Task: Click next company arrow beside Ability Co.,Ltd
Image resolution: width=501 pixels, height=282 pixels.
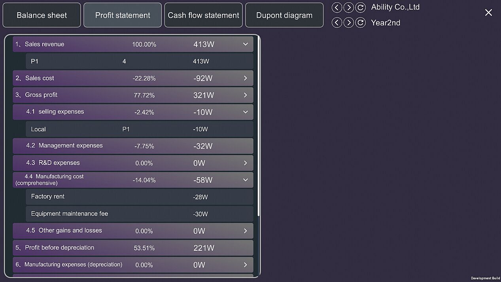Action: 348,8
